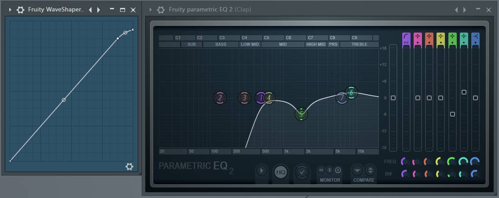Open parametric EQ 2 settings gear in title bar
Viewport: 499px width, 198px height.
[161, 10]
